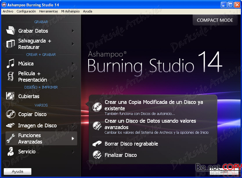
Task: Click the modified disc copy icon
Action: pos(97,107)
